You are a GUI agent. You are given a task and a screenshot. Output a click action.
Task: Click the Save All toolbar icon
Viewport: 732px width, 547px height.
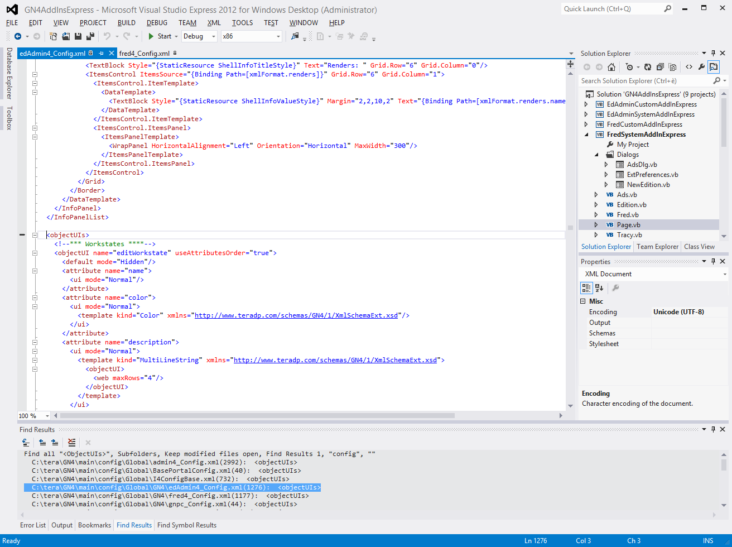(x=89, y=36)
